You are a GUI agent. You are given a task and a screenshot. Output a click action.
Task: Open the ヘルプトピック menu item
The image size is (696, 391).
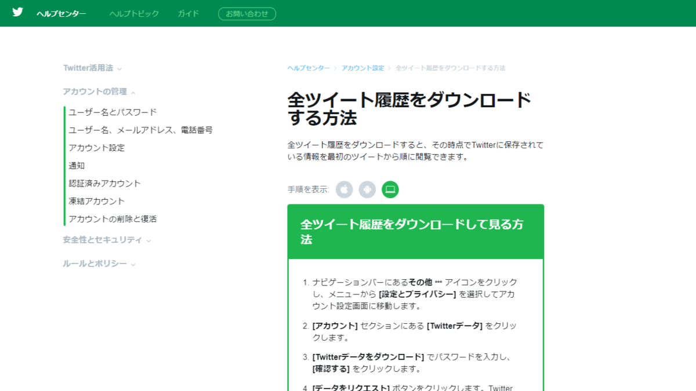click(x=134, y=14)
